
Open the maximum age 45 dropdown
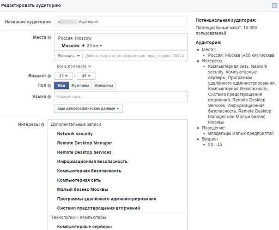86,76
